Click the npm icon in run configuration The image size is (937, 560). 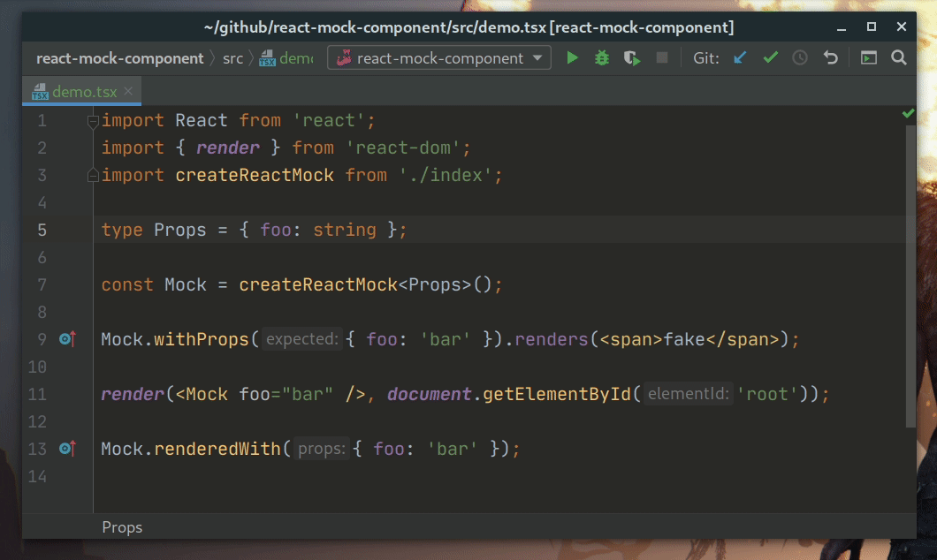pyautogui.click(x=344, y=58)
